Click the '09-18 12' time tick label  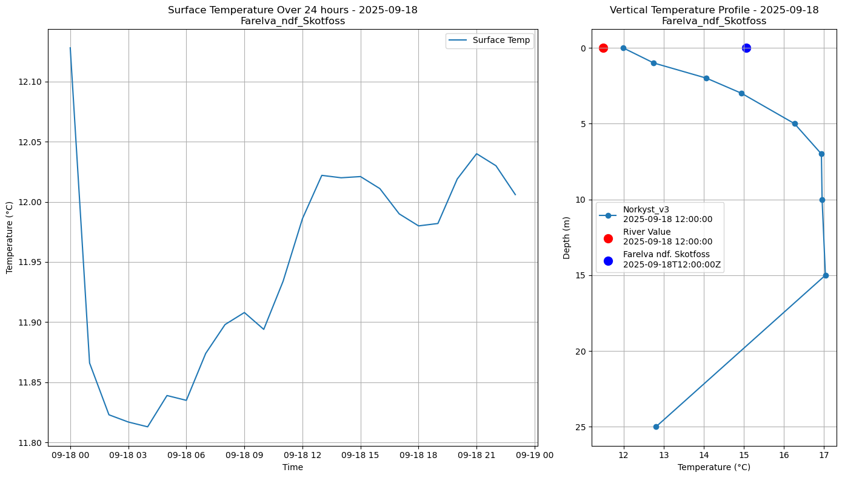tap(302, 454)
